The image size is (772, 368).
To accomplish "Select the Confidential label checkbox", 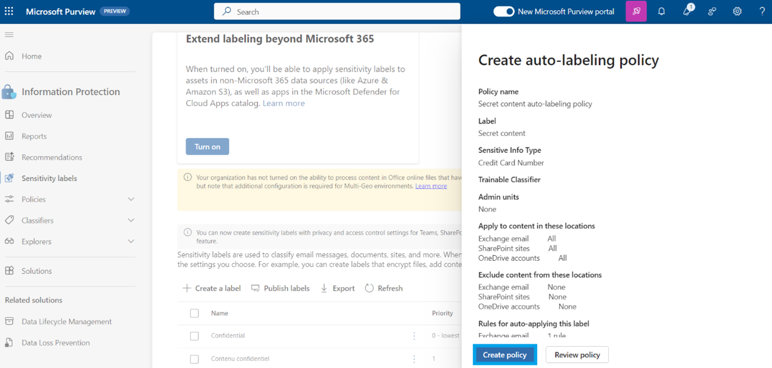I will pos(195,336).
